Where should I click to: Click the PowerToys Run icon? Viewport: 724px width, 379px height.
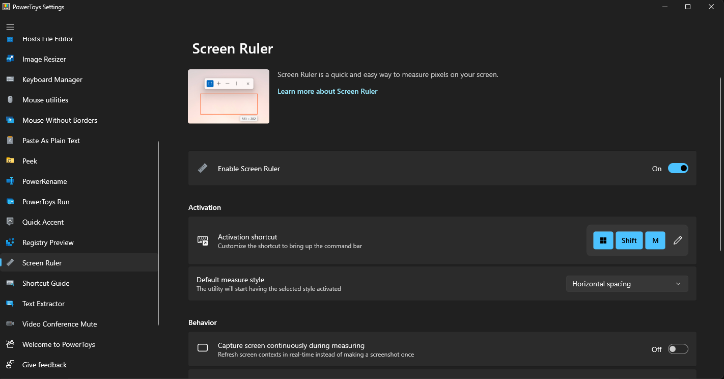[x=10, y=202]
